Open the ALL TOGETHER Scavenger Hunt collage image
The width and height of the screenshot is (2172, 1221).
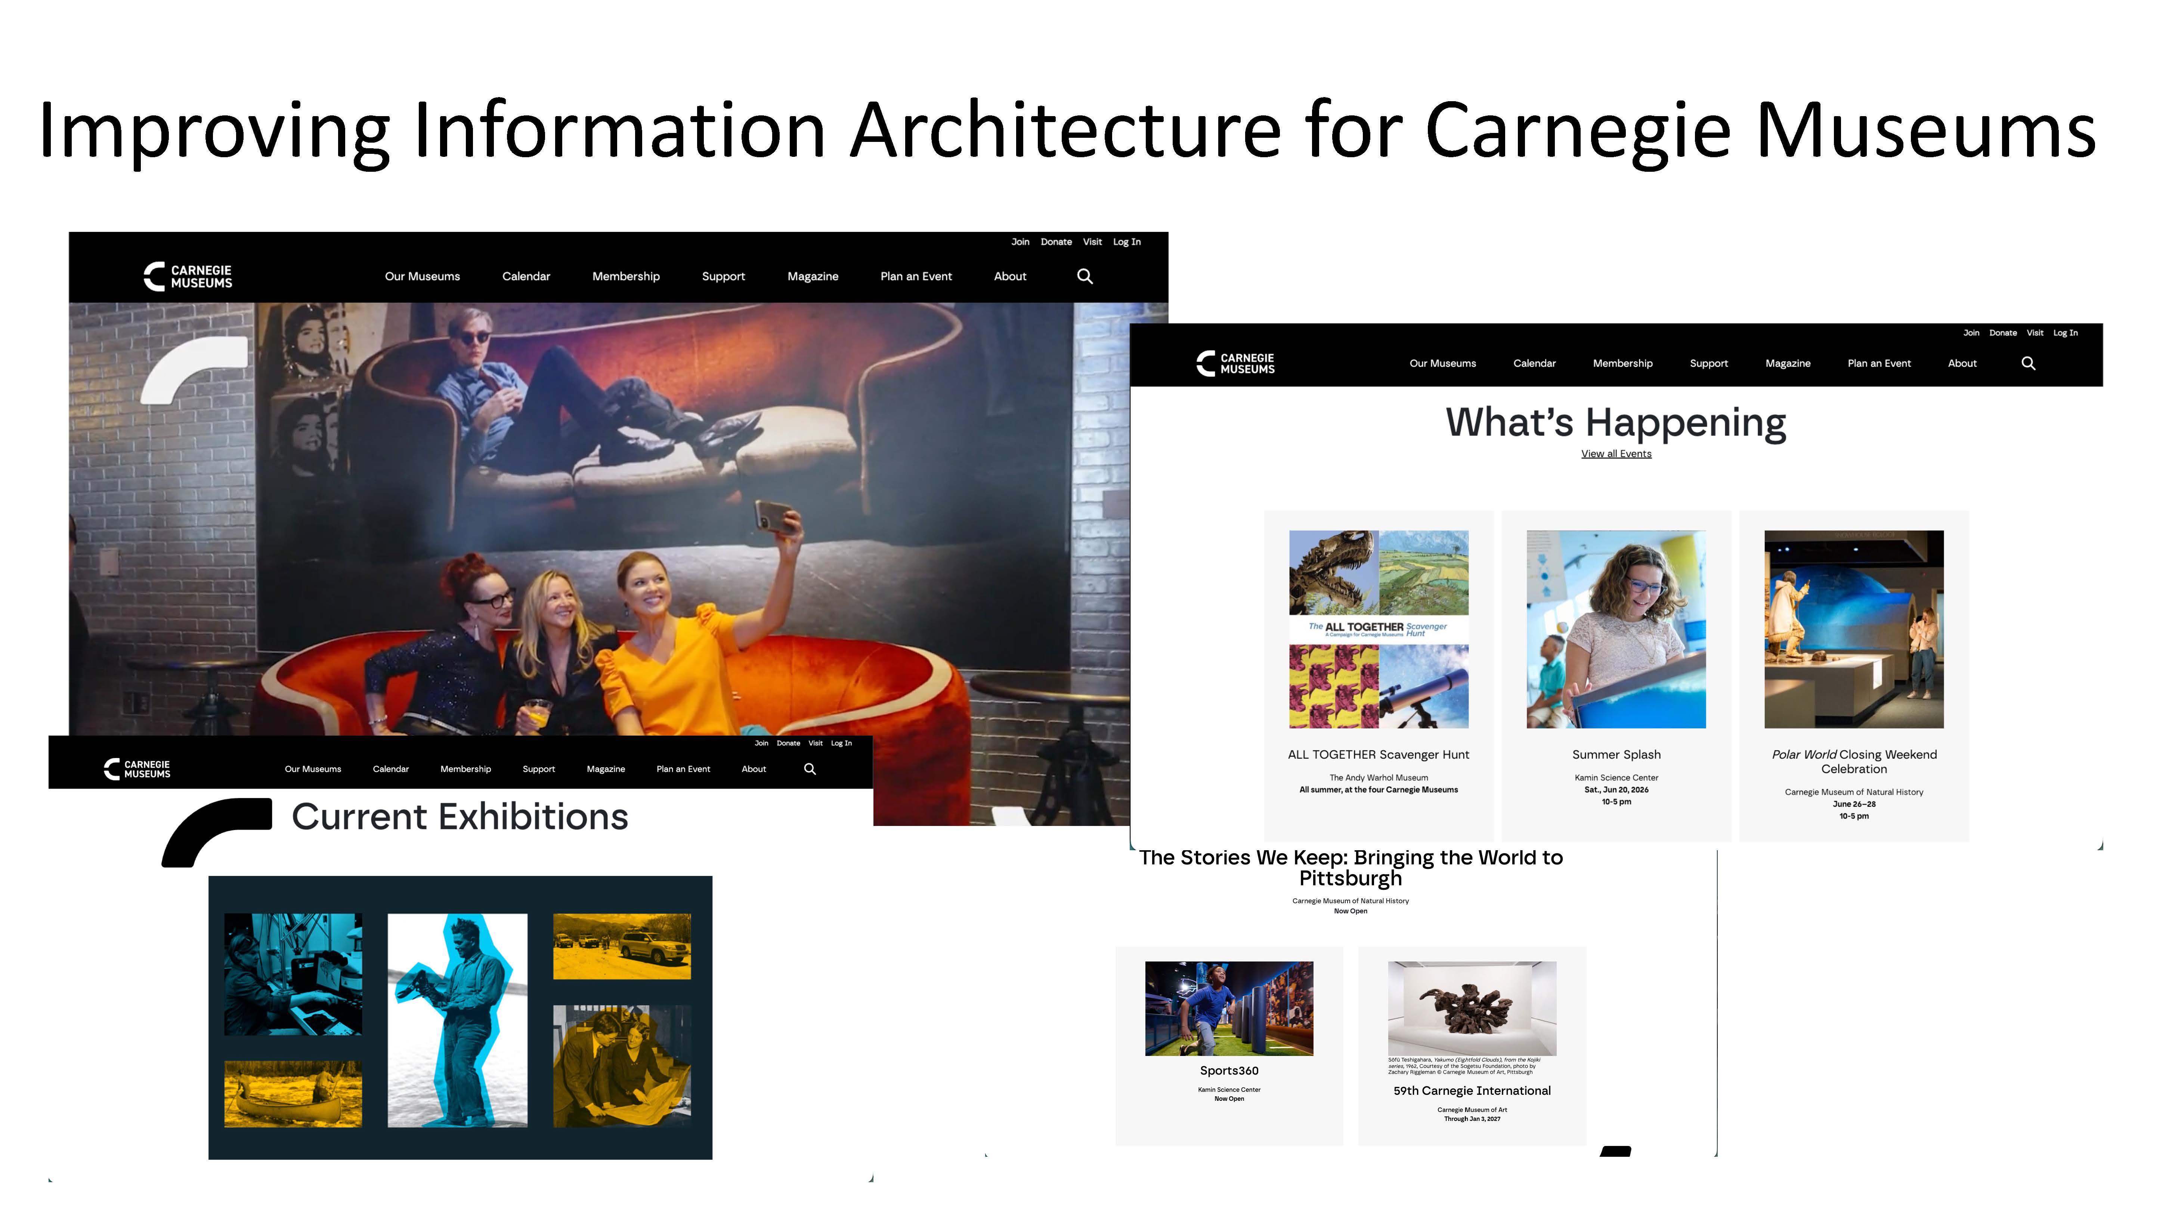pyautogui.click(x=1379, y=629)
